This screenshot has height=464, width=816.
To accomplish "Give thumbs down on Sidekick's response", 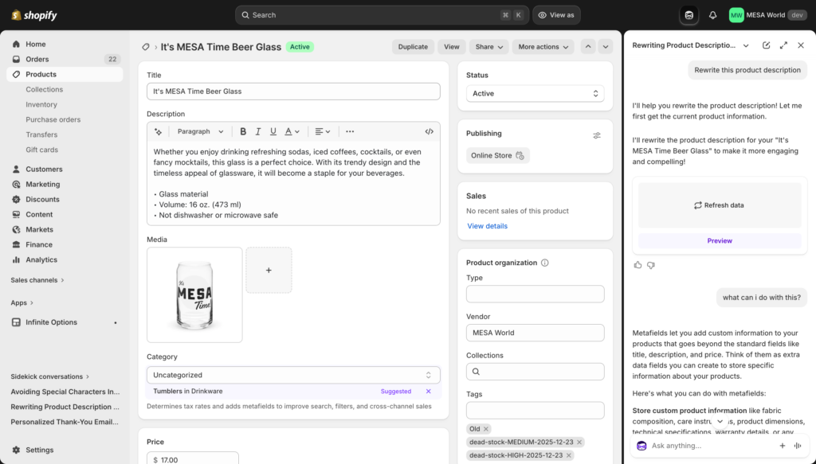I will (651, 265).
